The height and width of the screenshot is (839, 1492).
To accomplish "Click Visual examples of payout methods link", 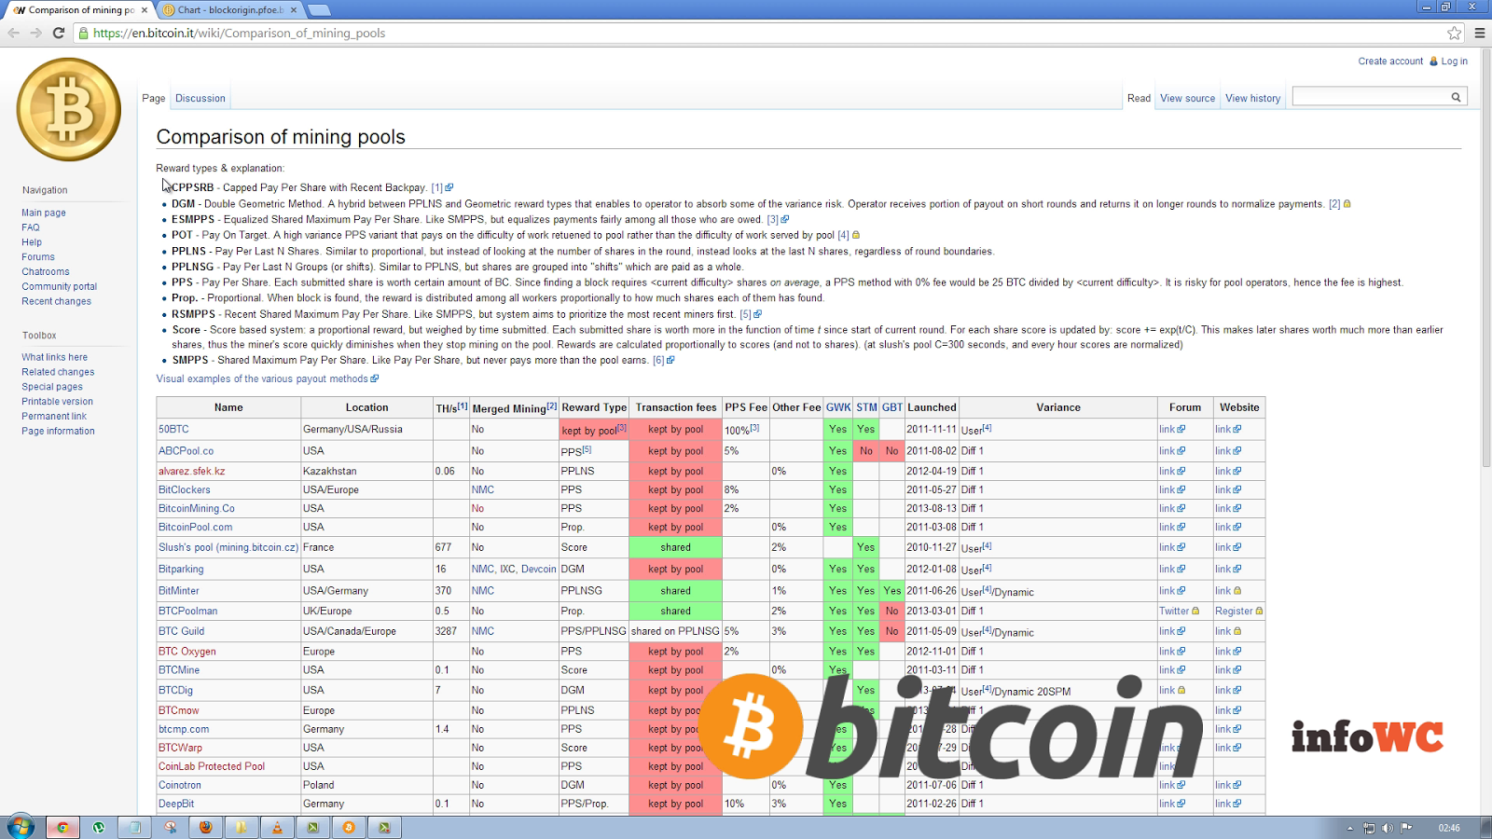I will 262,378.
